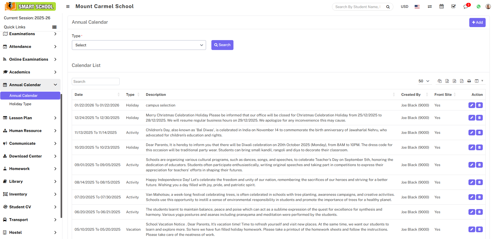This screenshot has width=495, height=239.
Task: Export the calendar list to Excel
Action: point(447,81)
